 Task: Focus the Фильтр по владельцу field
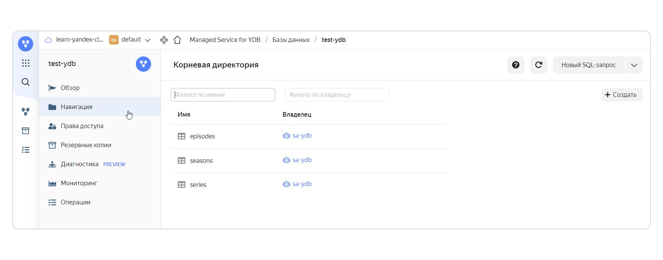pos(337,95)
